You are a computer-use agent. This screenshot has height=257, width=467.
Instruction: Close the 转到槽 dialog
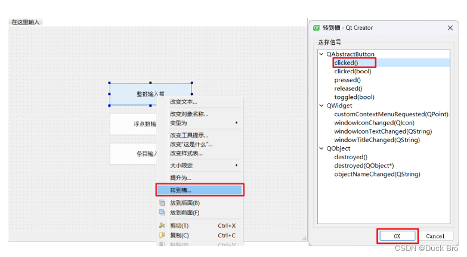450,27
